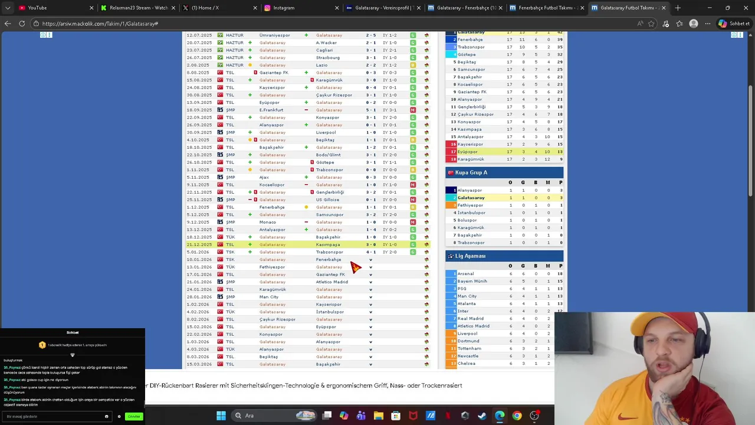755x425 pixels.
Task: Open the Bodo/Glimt team link
Action: pyautogui.click(x=328, y=155)
